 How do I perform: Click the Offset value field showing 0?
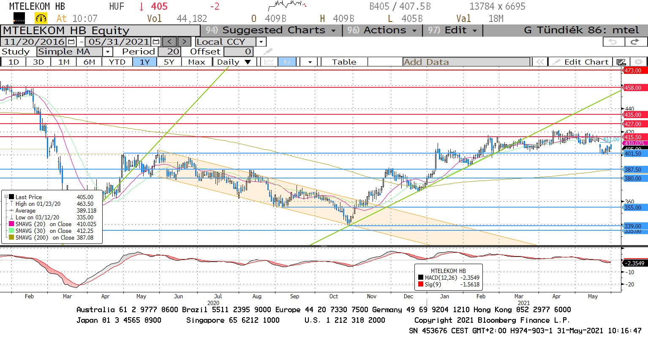[x=239, y=52]
